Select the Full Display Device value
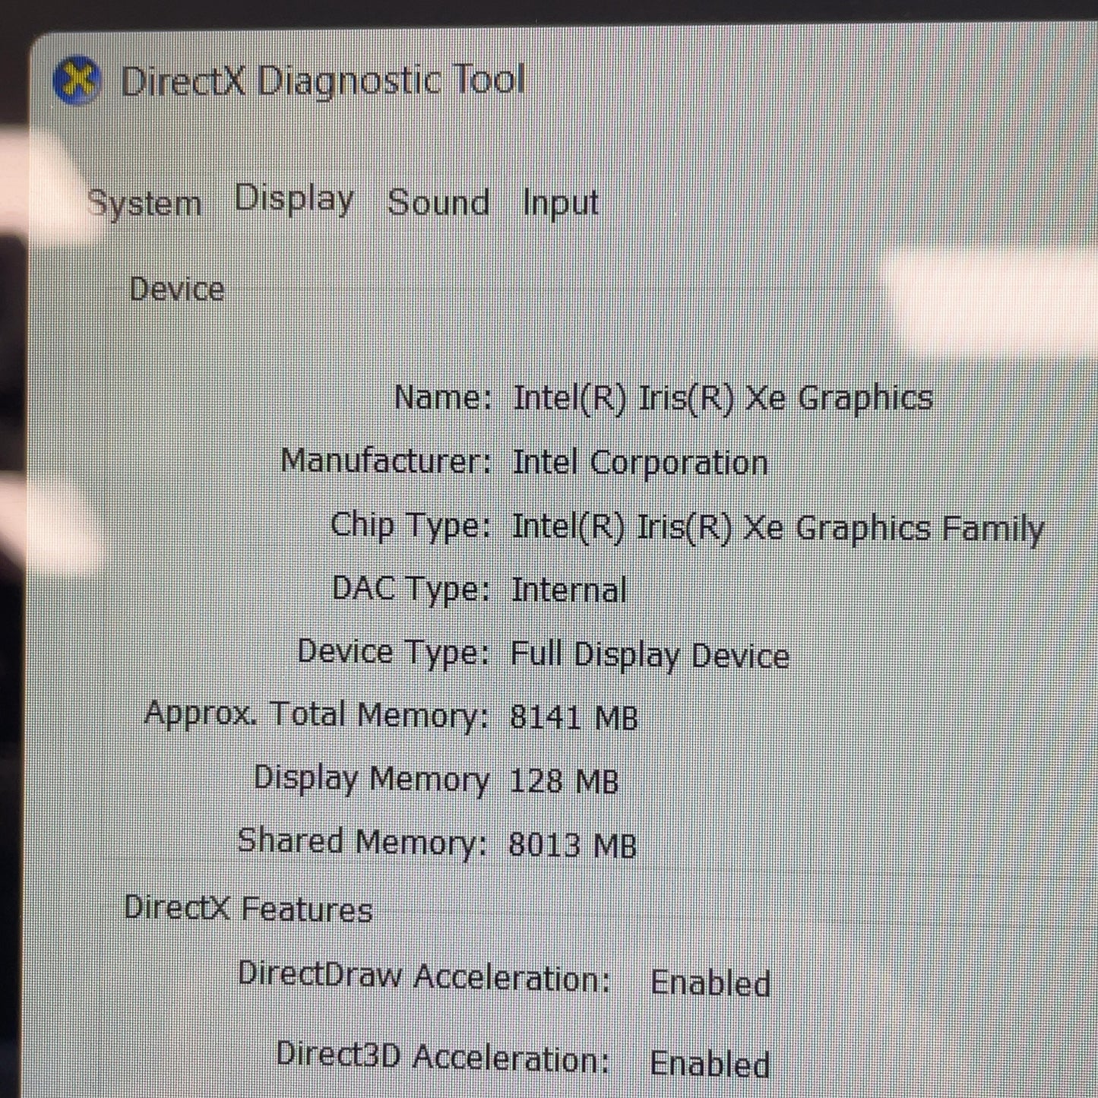 coord(650,655)
